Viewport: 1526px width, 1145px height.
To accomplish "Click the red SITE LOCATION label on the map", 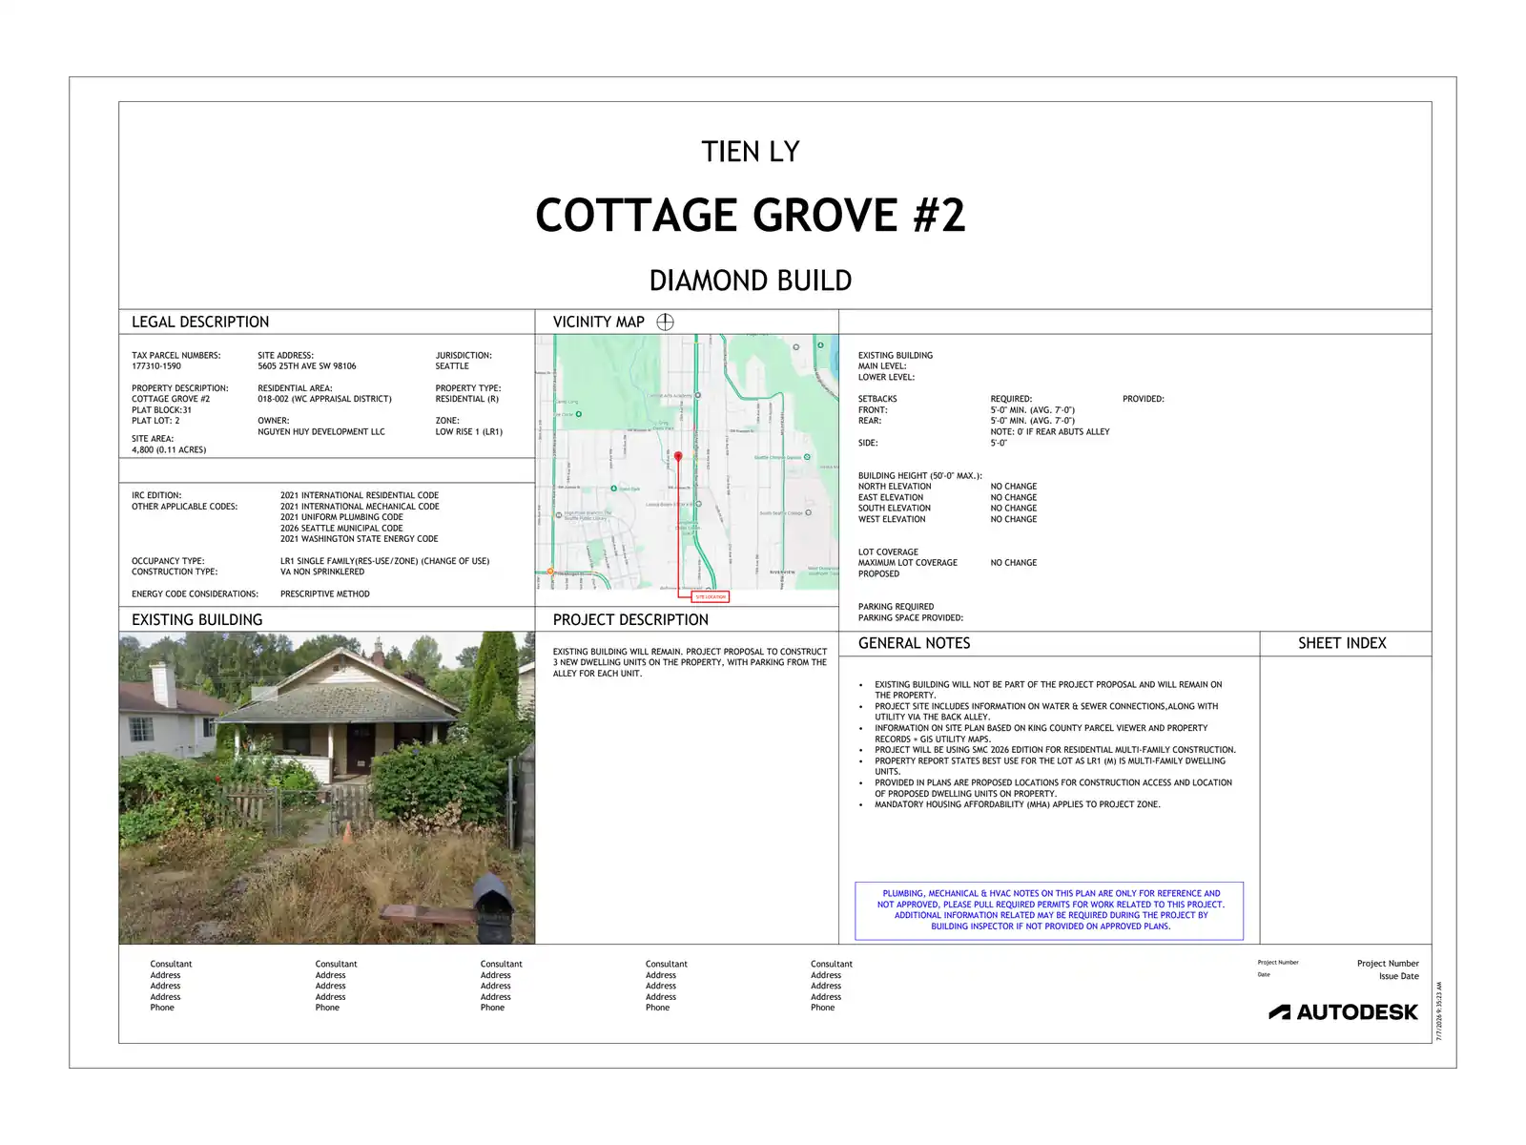I will pos(711,596).
